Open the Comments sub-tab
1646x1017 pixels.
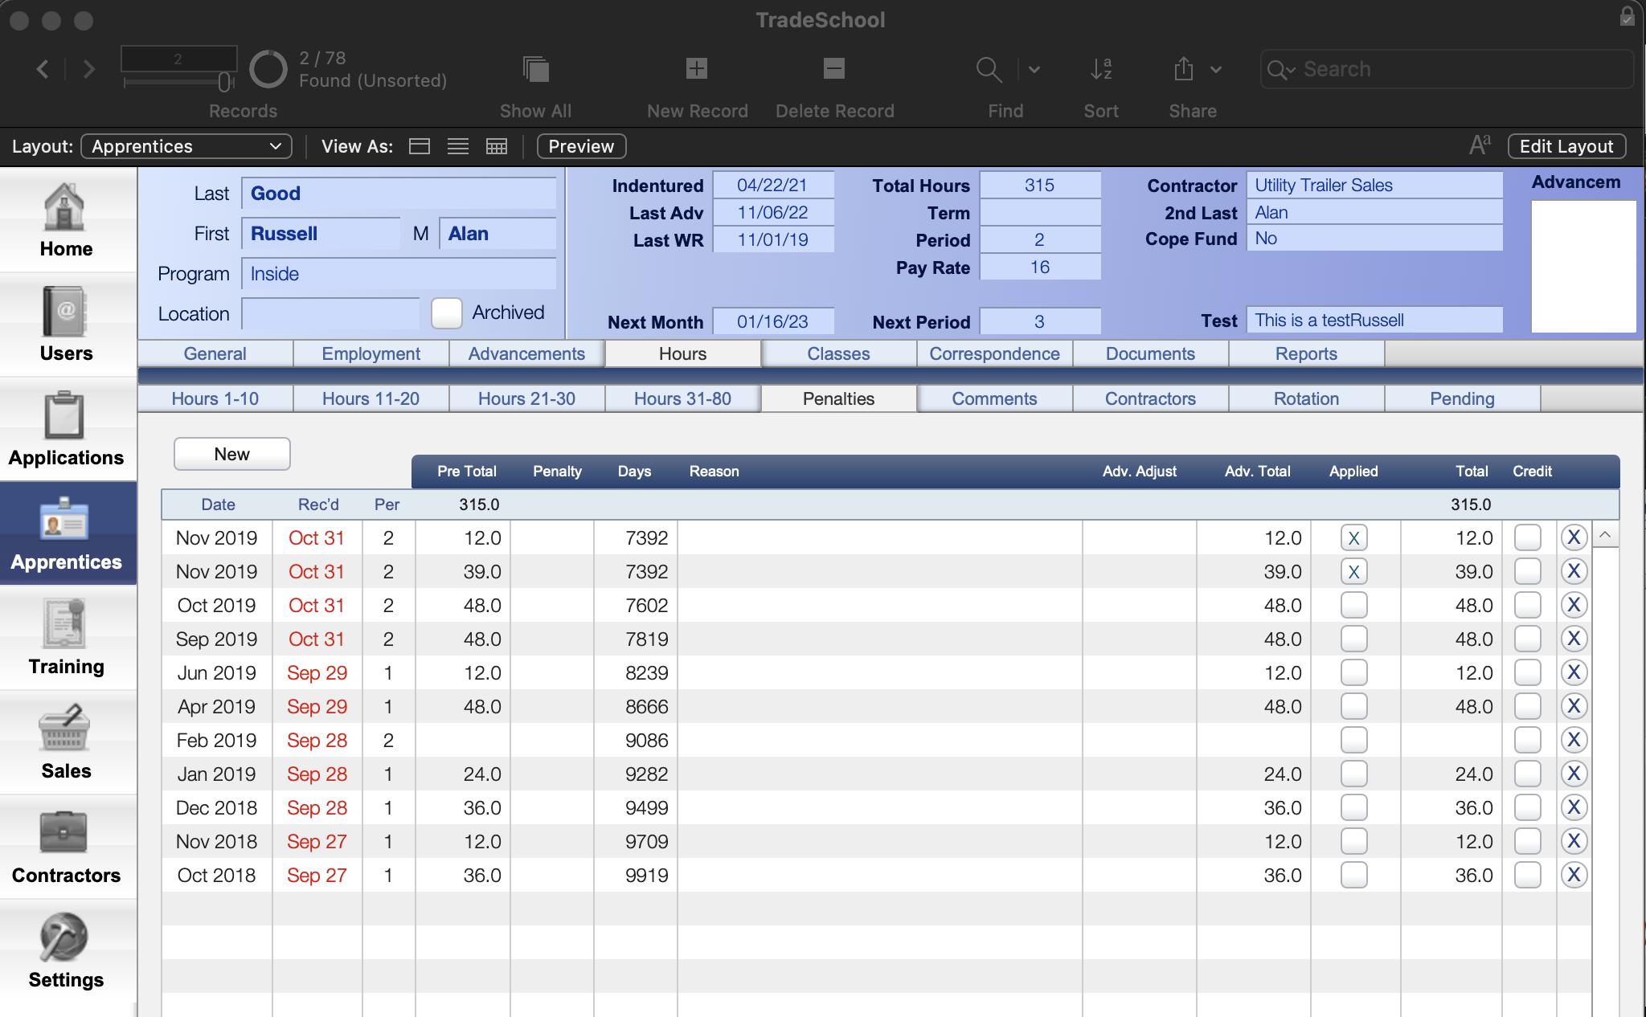(995, 398)
